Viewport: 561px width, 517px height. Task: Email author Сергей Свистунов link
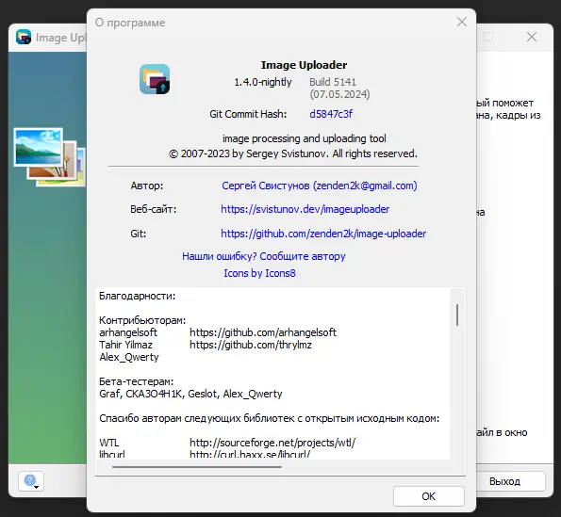(320, 186)
